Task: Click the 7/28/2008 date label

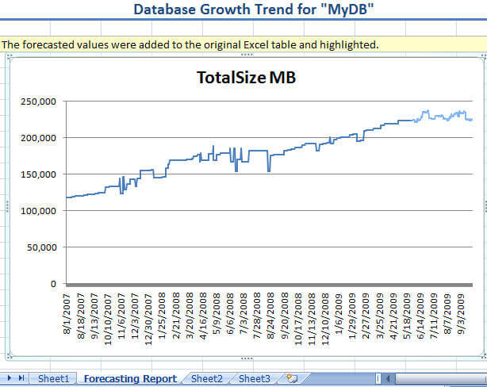Action: pos(257,316)
